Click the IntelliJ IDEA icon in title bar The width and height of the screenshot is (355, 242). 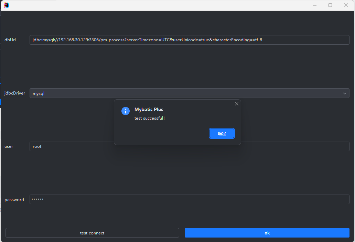(x=6, y=5)
